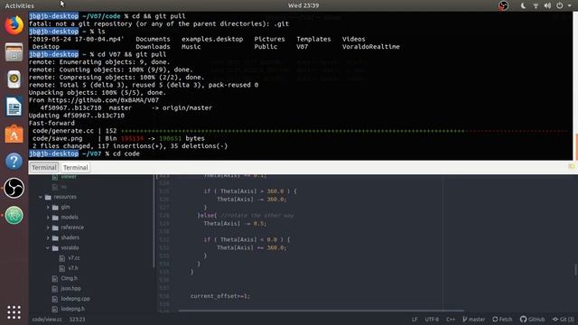This screenshot has height=325, width=578.
Task: Click github.com/0xBAMA/V07 URL in terminal
Action: click(103, 100)
